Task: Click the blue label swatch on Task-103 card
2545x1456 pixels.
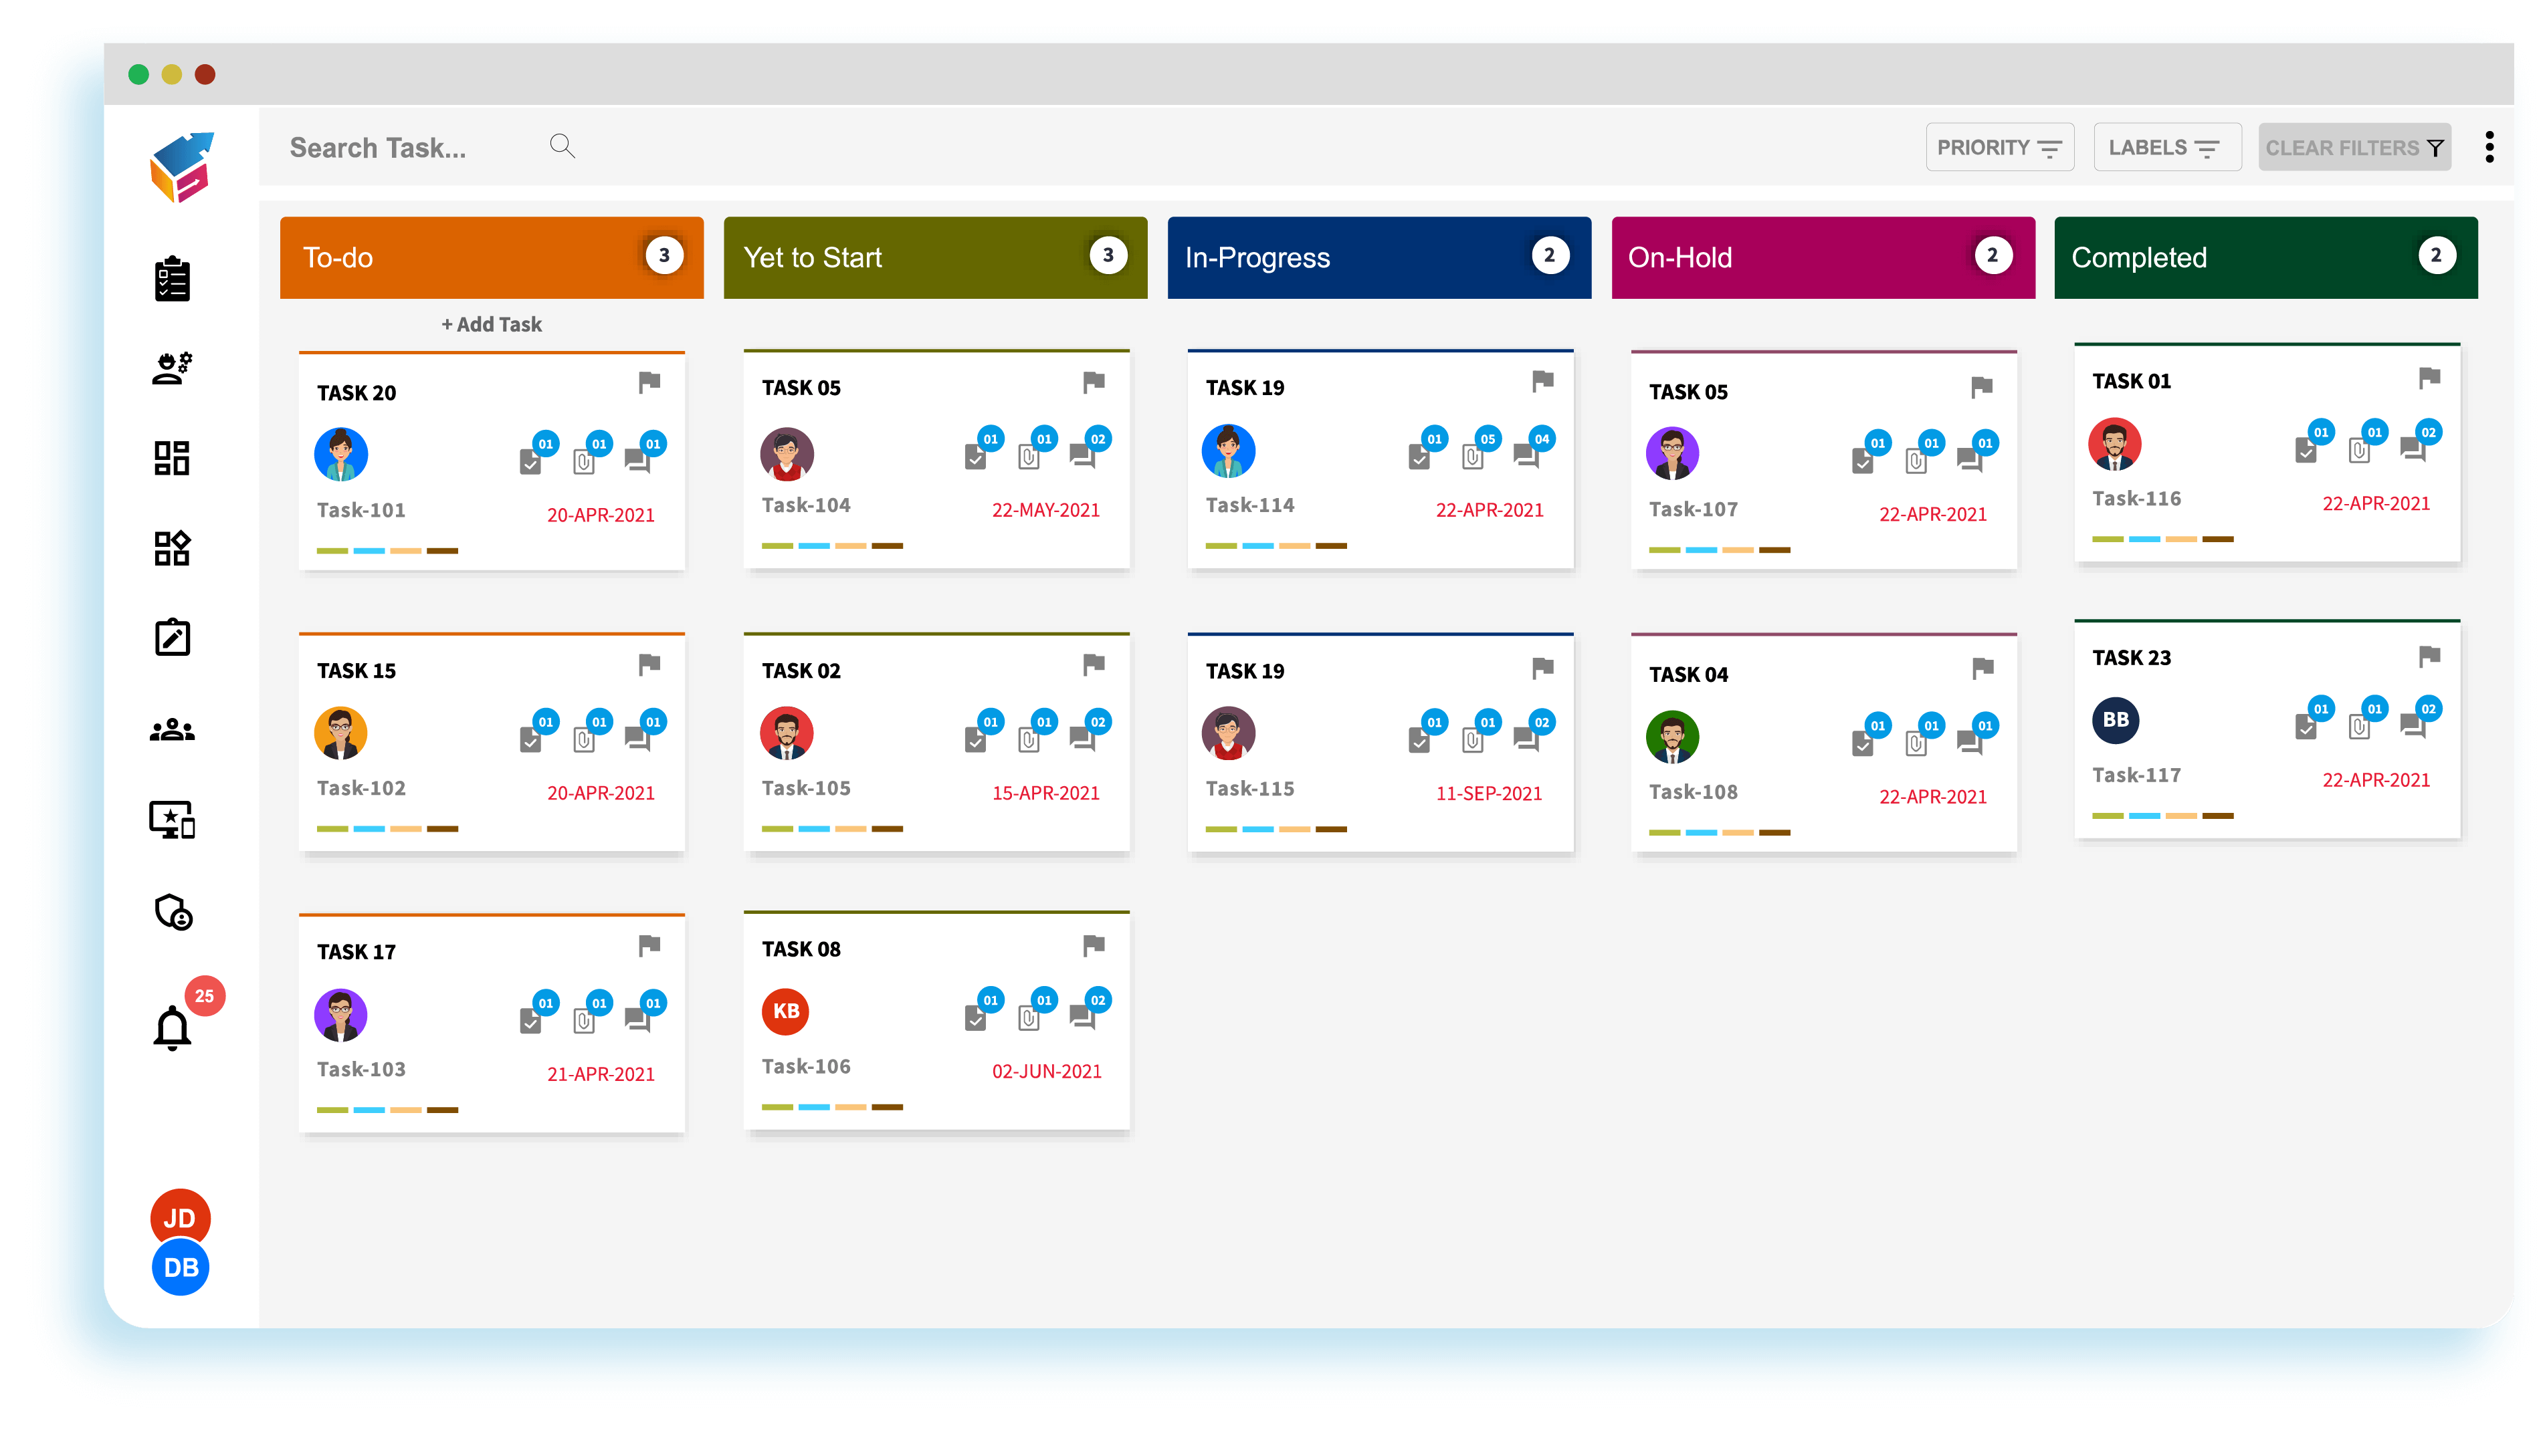Action: pyautogui.click(x=369, y=1110)
